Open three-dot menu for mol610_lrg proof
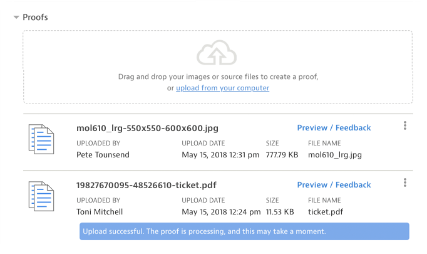This screenshot has width=427, height=254. click(405, 126)
